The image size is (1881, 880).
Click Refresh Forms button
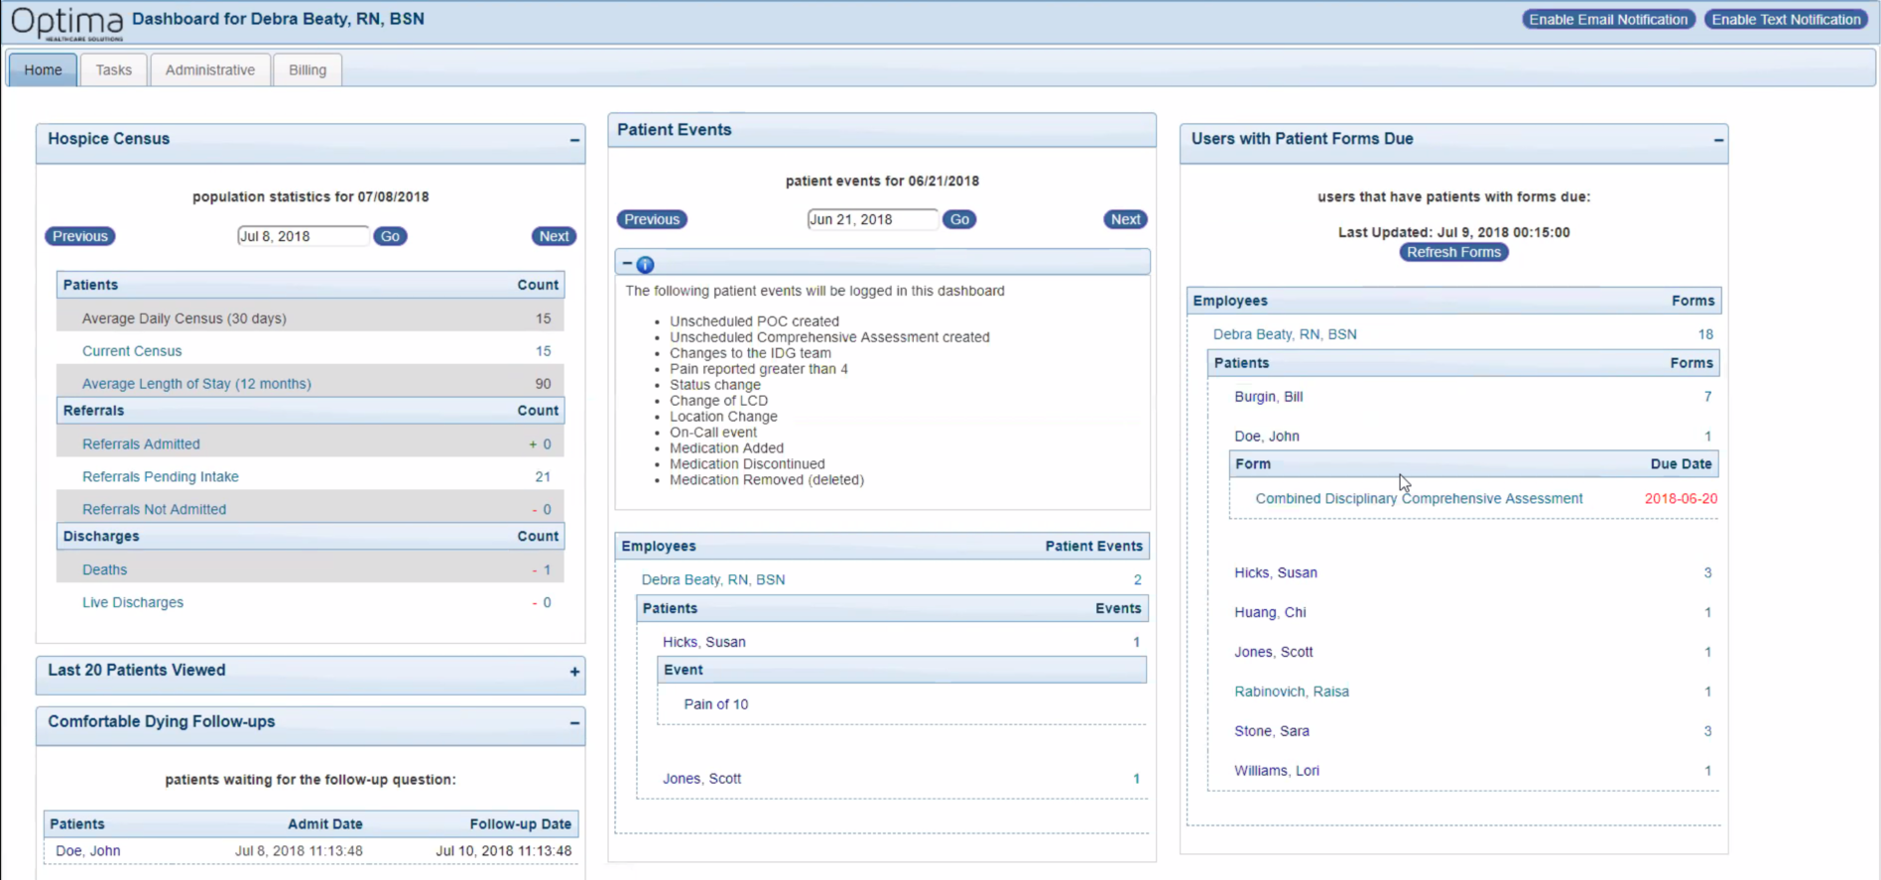[1453, 252]
